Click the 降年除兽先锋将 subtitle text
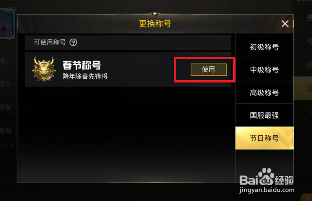Viewport: 312px width, 201px height. (85, 76)
